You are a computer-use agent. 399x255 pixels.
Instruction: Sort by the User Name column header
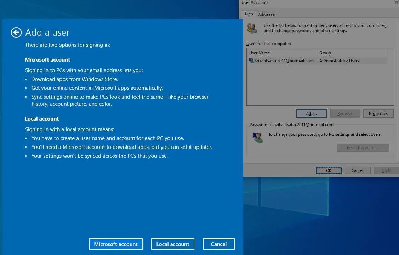click(281, 53)
